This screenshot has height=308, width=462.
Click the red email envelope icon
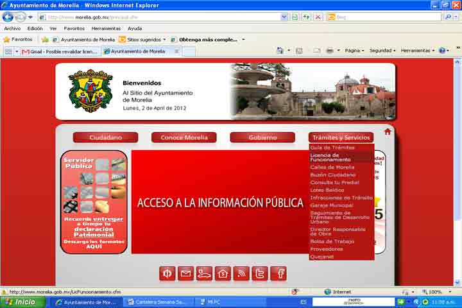point(186,273)
